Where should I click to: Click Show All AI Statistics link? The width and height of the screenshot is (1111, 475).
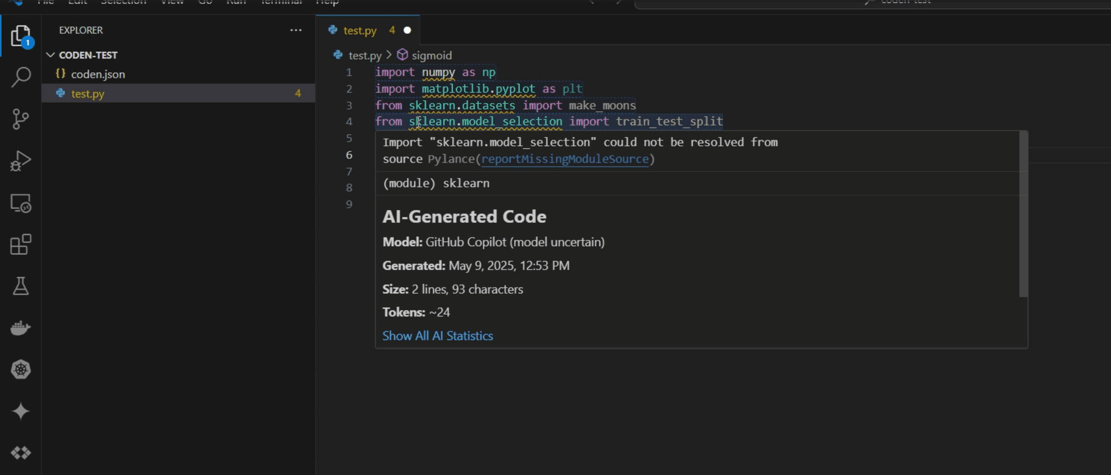tap(437, 336)
